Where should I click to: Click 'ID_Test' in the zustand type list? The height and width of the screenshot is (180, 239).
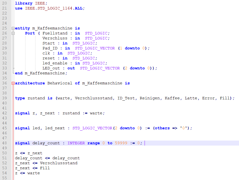point(126,98)
